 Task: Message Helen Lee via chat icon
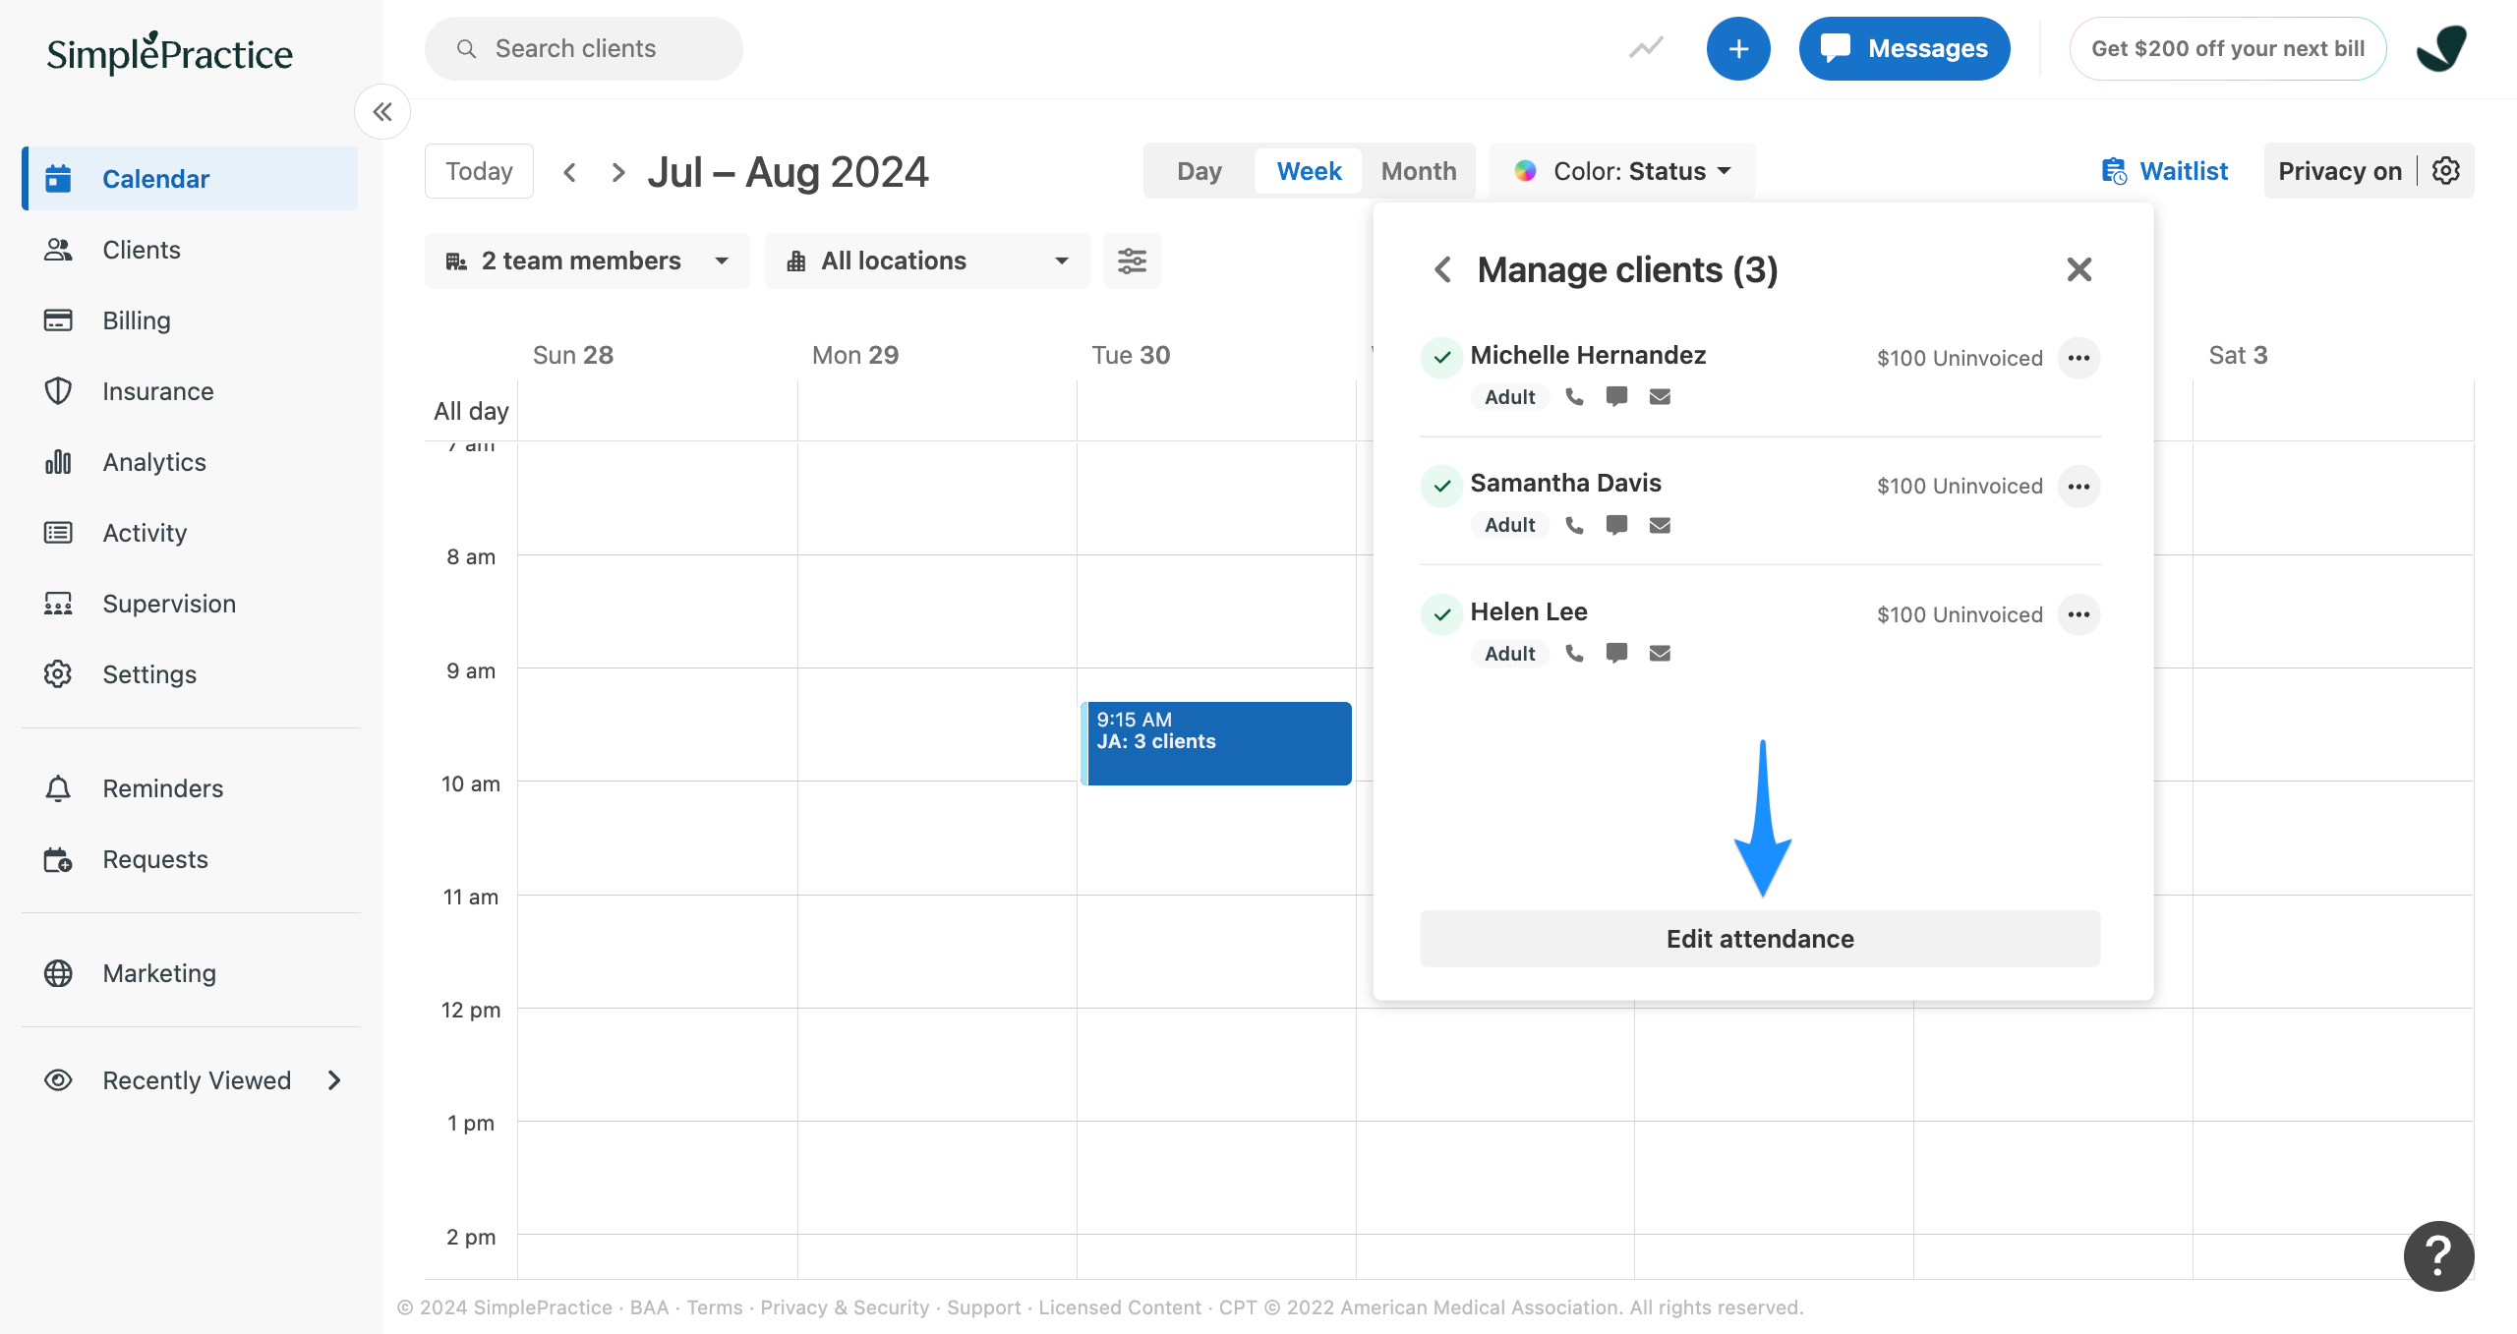[x=1616, y=654]
